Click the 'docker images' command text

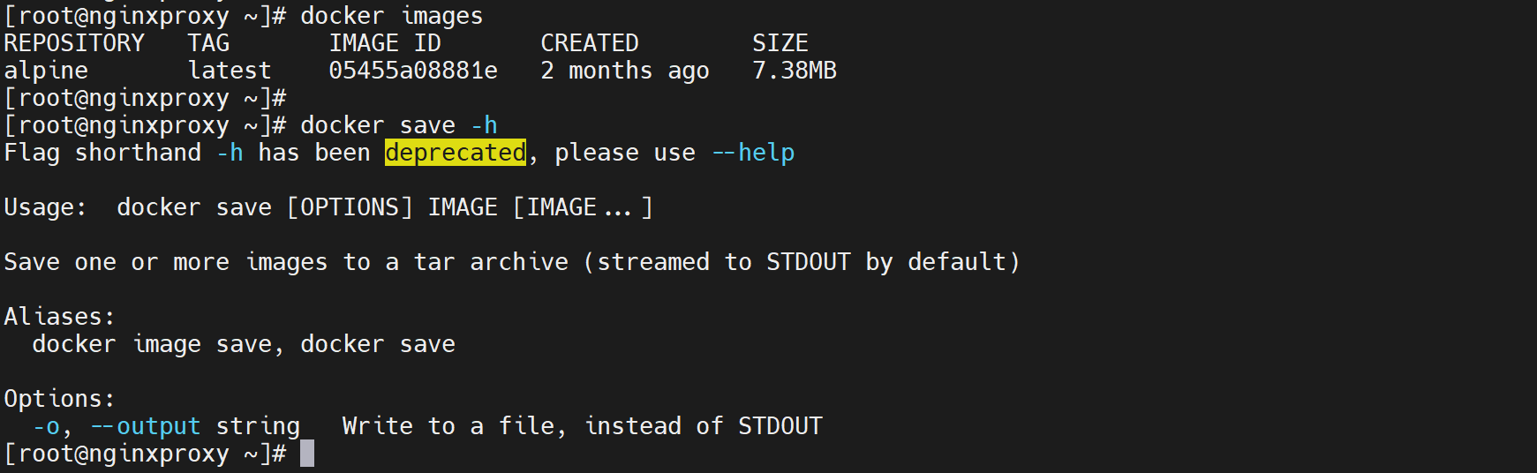pos(391,16)
